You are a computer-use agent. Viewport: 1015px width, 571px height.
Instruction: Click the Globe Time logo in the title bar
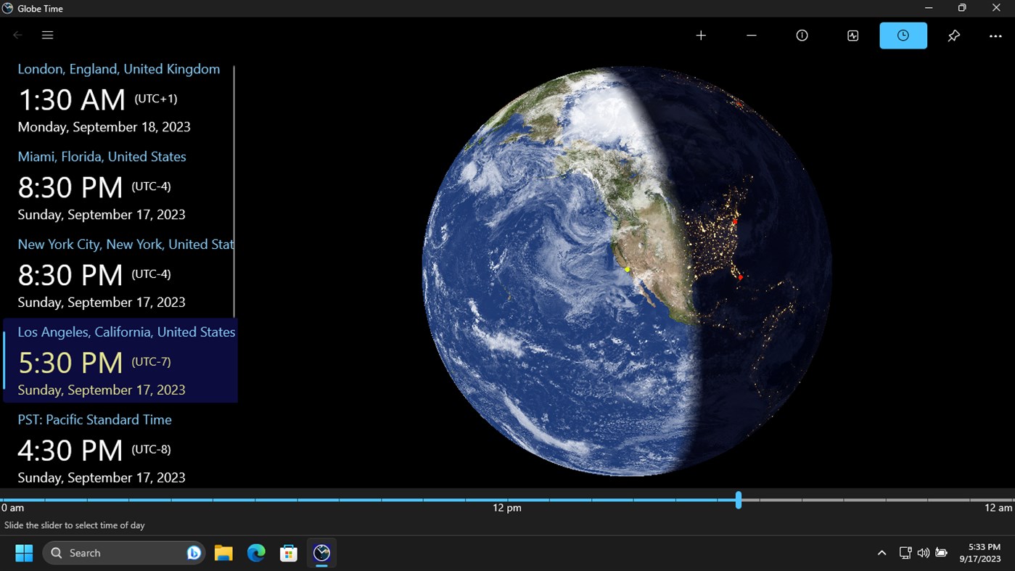pos(8,9)
